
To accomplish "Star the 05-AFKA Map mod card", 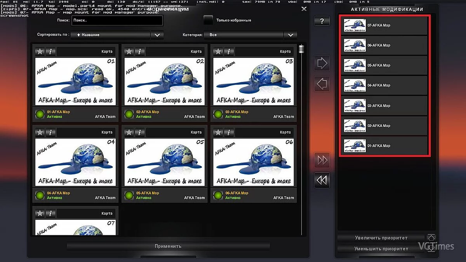I will 129,132.
